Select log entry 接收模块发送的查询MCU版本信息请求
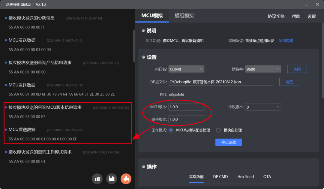This screenshot has height=189, width=324. tap(45, 107)
